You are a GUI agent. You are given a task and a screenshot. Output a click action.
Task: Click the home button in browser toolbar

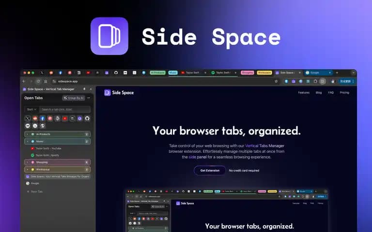[x=46, y=81]
